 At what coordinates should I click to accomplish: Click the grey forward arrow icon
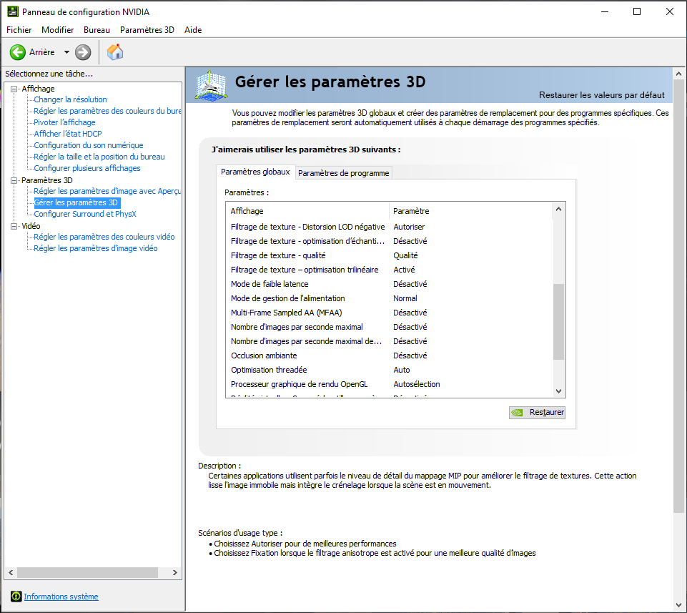[x=83, y=52]
